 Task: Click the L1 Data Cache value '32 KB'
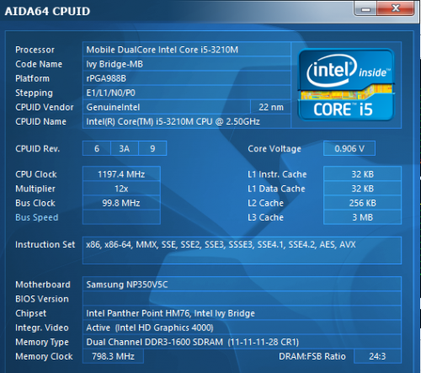pos(362,189)
